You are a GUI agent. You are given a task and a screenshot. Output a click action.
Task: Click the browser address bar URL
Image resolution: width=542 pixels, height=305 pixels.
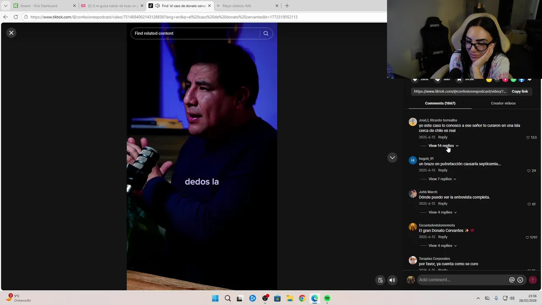click(x=164, y=17)
